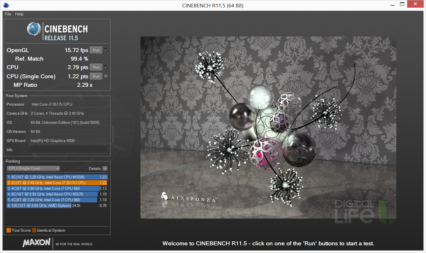Click the brown Identical System color swatch
The image size is (426, 253).
point(34,230)
